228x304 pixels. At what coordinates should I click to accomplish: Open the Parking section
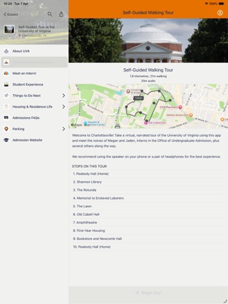(34, 129)
